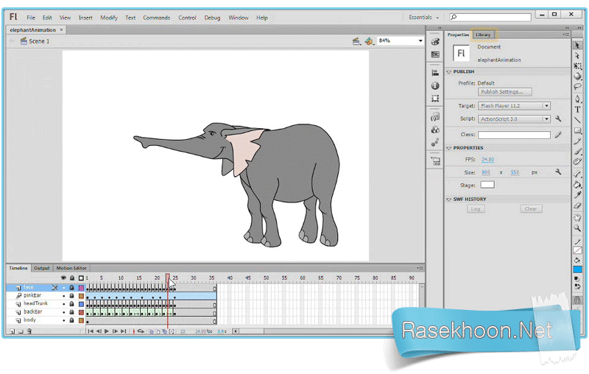Open the Components panel icon
The image size is (589, 374).
435,130
